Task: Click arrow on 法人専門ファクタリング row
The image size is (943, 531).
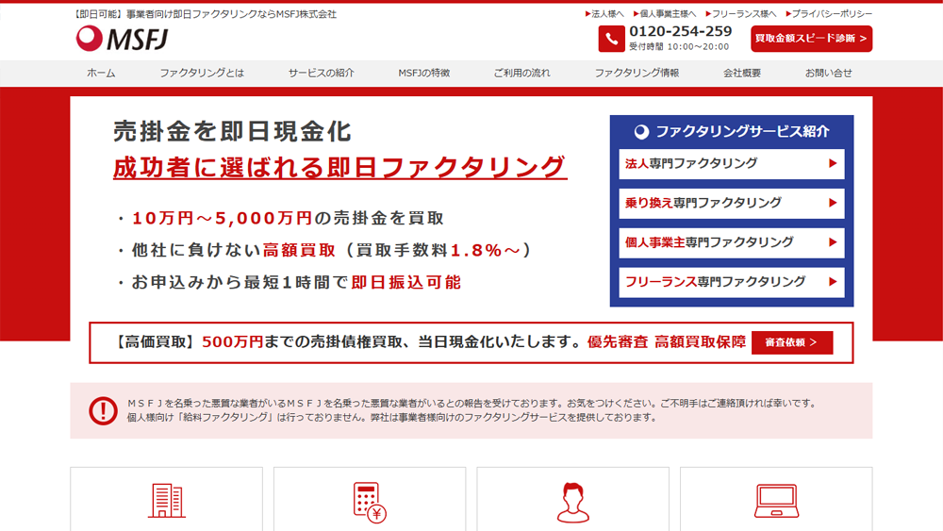Action: [x=833, y=163]
